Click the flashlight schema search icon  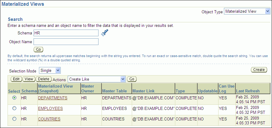pyautogui.click(x=105, y=33)
